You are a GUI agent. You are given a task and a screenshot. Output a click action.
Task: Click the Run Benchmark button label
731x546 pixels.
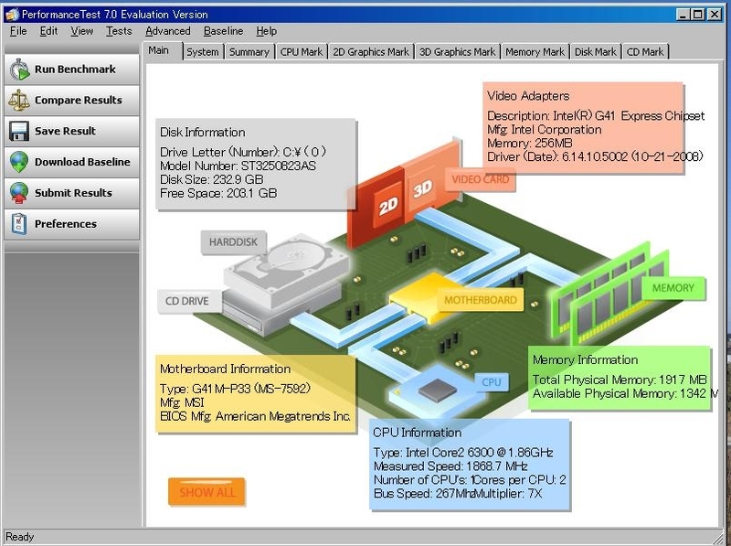point(75,70)
